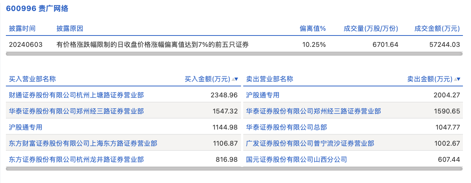Open 东方证券杭州龙井路证券营业部 link
This screenshot has height=183, width=471.
[76, 160]
